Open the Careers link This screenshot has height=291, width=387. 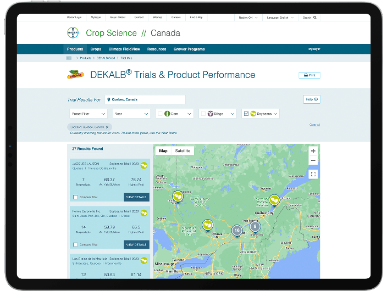[176, 17]
